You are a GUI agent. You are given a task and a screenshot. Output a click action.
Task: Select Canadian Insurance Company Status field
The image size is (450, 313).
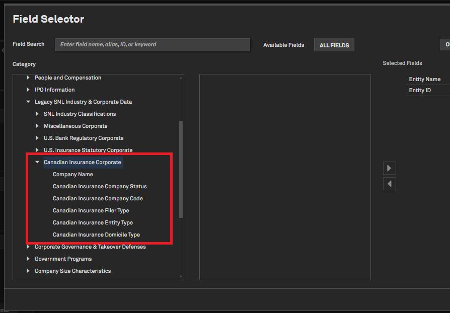point(100,187)
